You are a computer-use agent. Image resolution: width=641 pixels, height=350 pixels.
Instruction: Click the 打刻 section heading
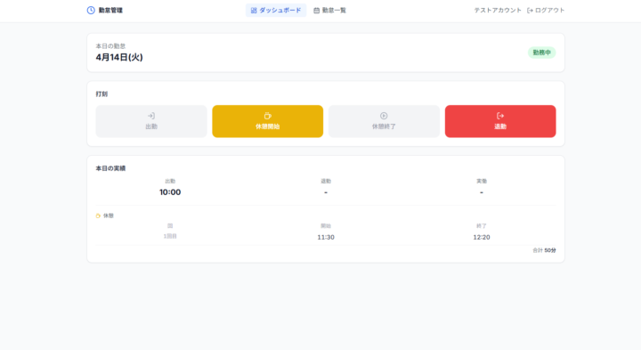coord(101,94)
